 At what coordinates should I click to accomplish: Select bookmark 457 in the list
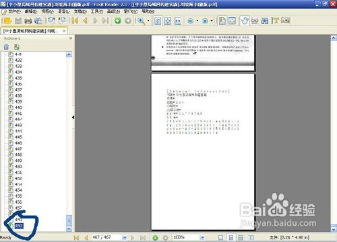coord(18,208)
